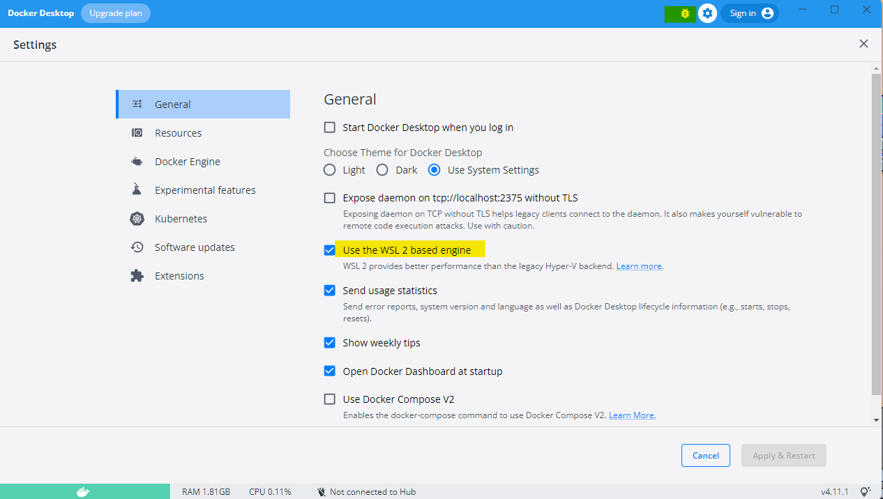This screenshot has width=883, height=499.
Task: Close the Settings panel with the X
Action: [x=863, y=44]
